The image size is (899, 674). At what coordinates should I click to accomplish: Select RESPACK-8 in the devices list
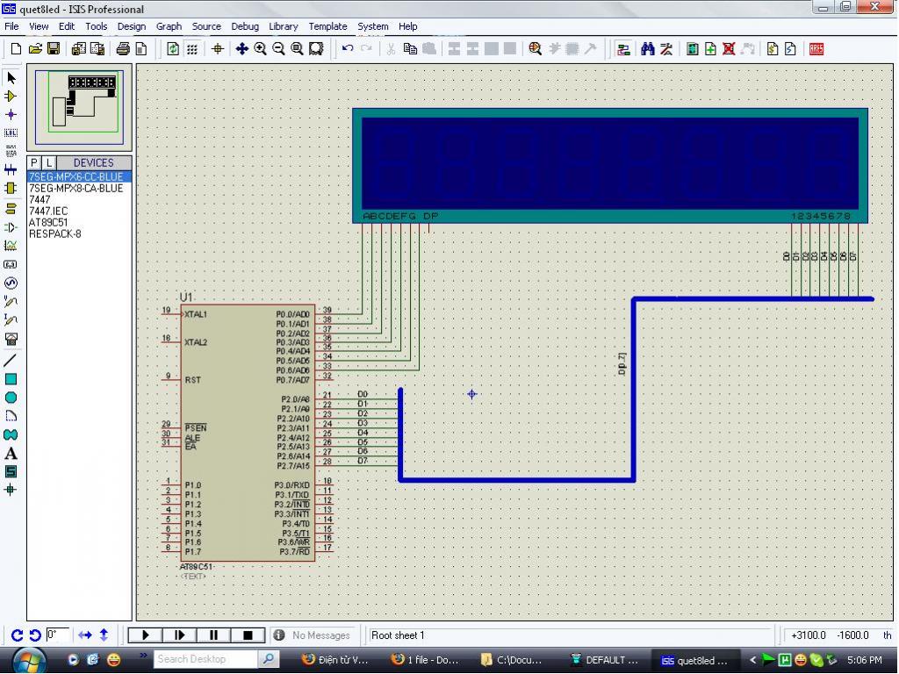pos(54,233)
